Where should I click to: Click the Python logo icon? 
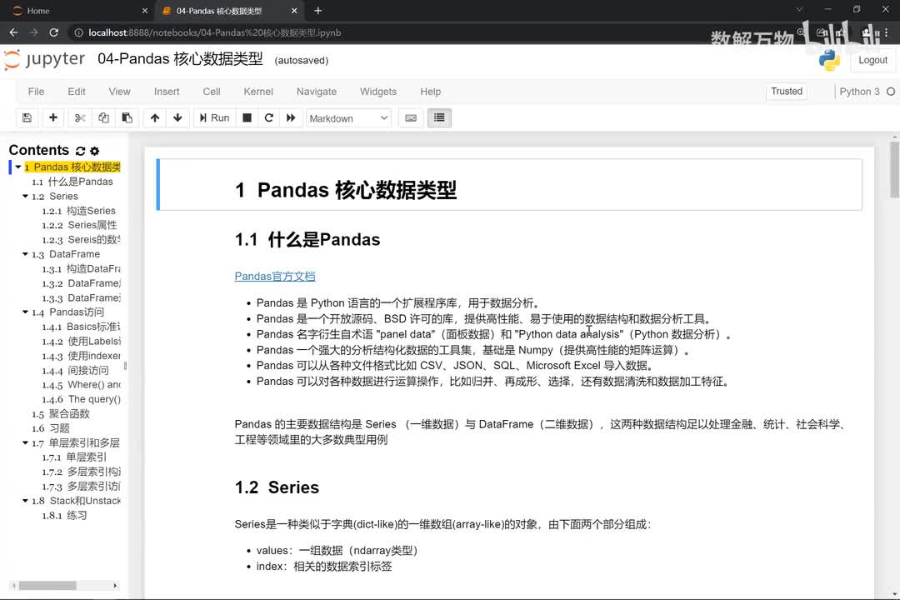coord(829,60)
